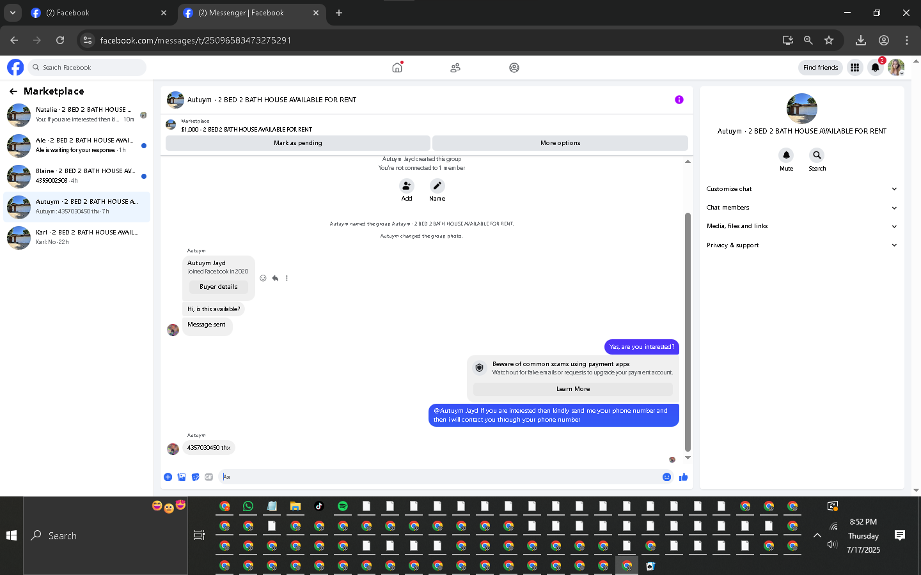Open TikTok from the taskbar
Viewport: 921px width, 575px height.
click(319, 506)
